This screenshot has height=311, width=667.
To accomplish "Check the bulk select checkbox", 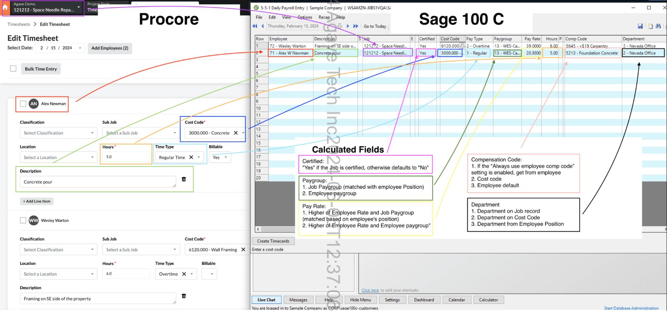I will (x=13, y=69).
